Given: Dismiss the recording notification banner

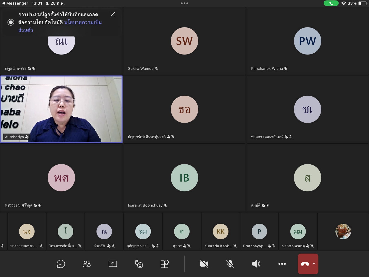Looking at the screenshot, I should [113, 14].
